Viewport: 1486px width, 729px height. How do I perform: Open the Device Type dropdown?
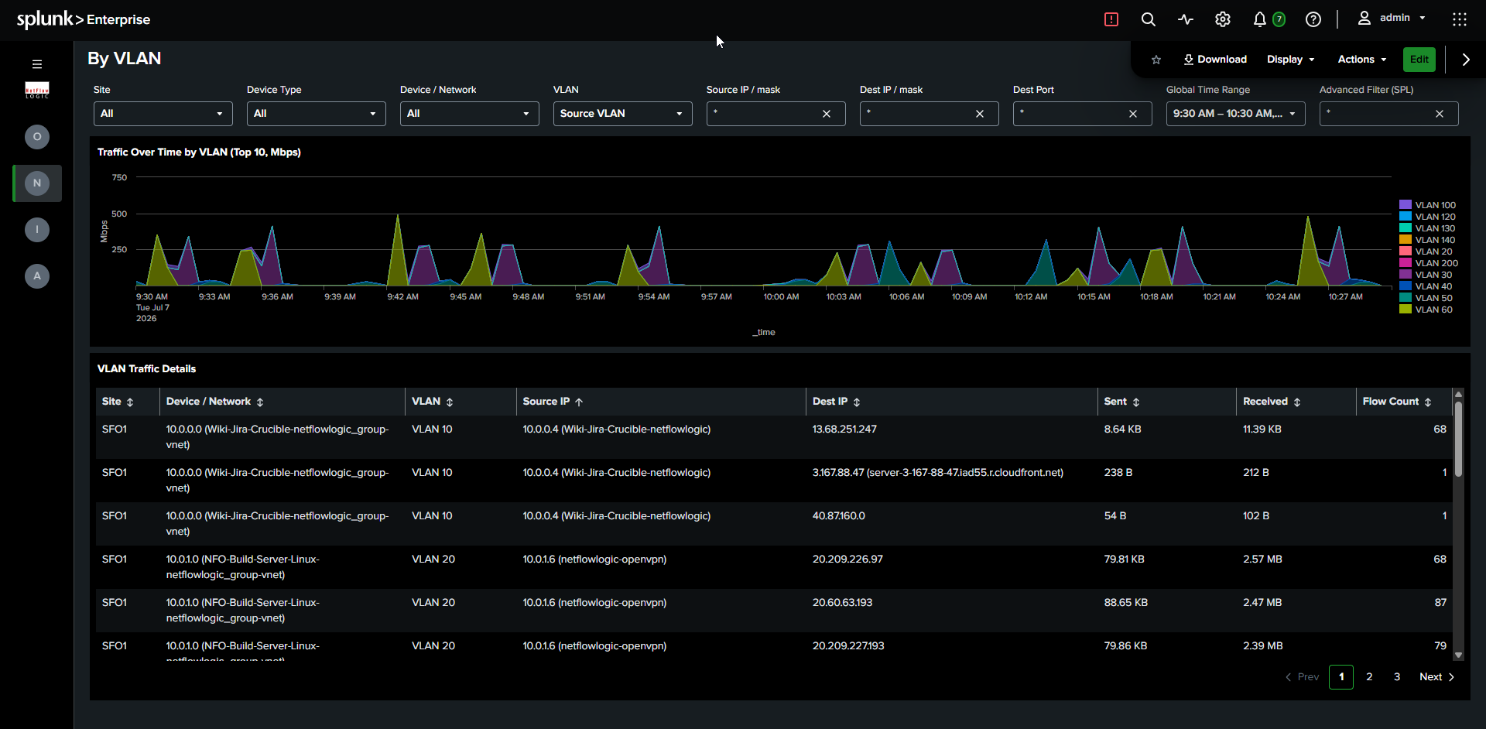pyautogui.click(x=316, y=114)
